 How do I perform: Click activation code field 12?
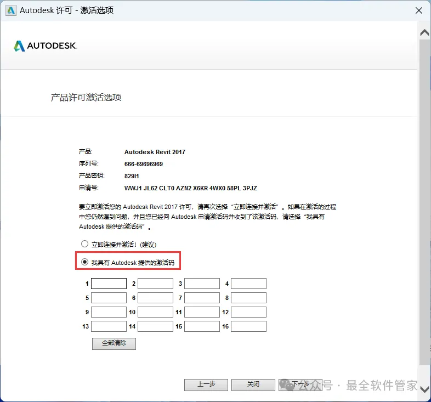248,312
